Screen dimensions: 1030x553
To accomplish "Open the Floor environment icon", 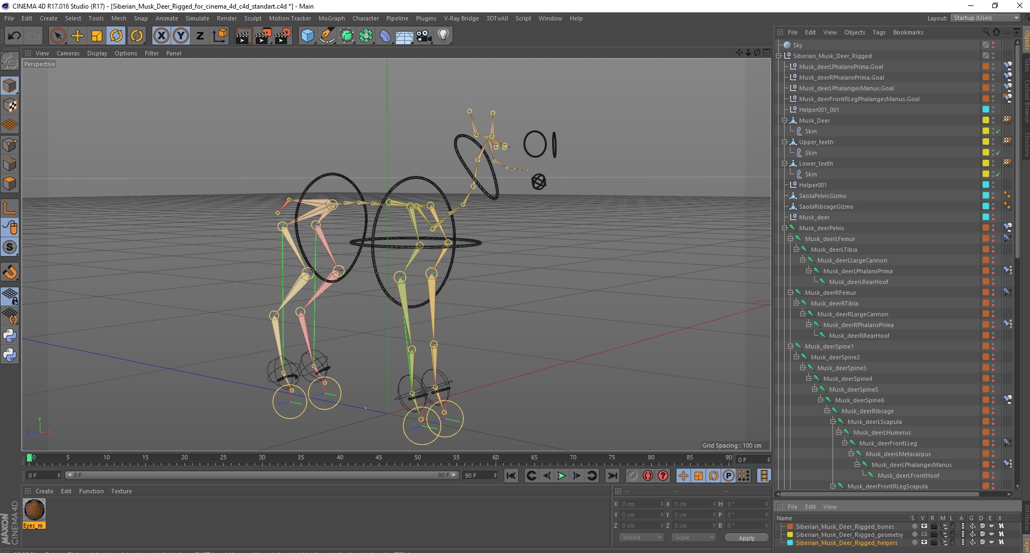I will pyautogui.click(x=405, y=36).
